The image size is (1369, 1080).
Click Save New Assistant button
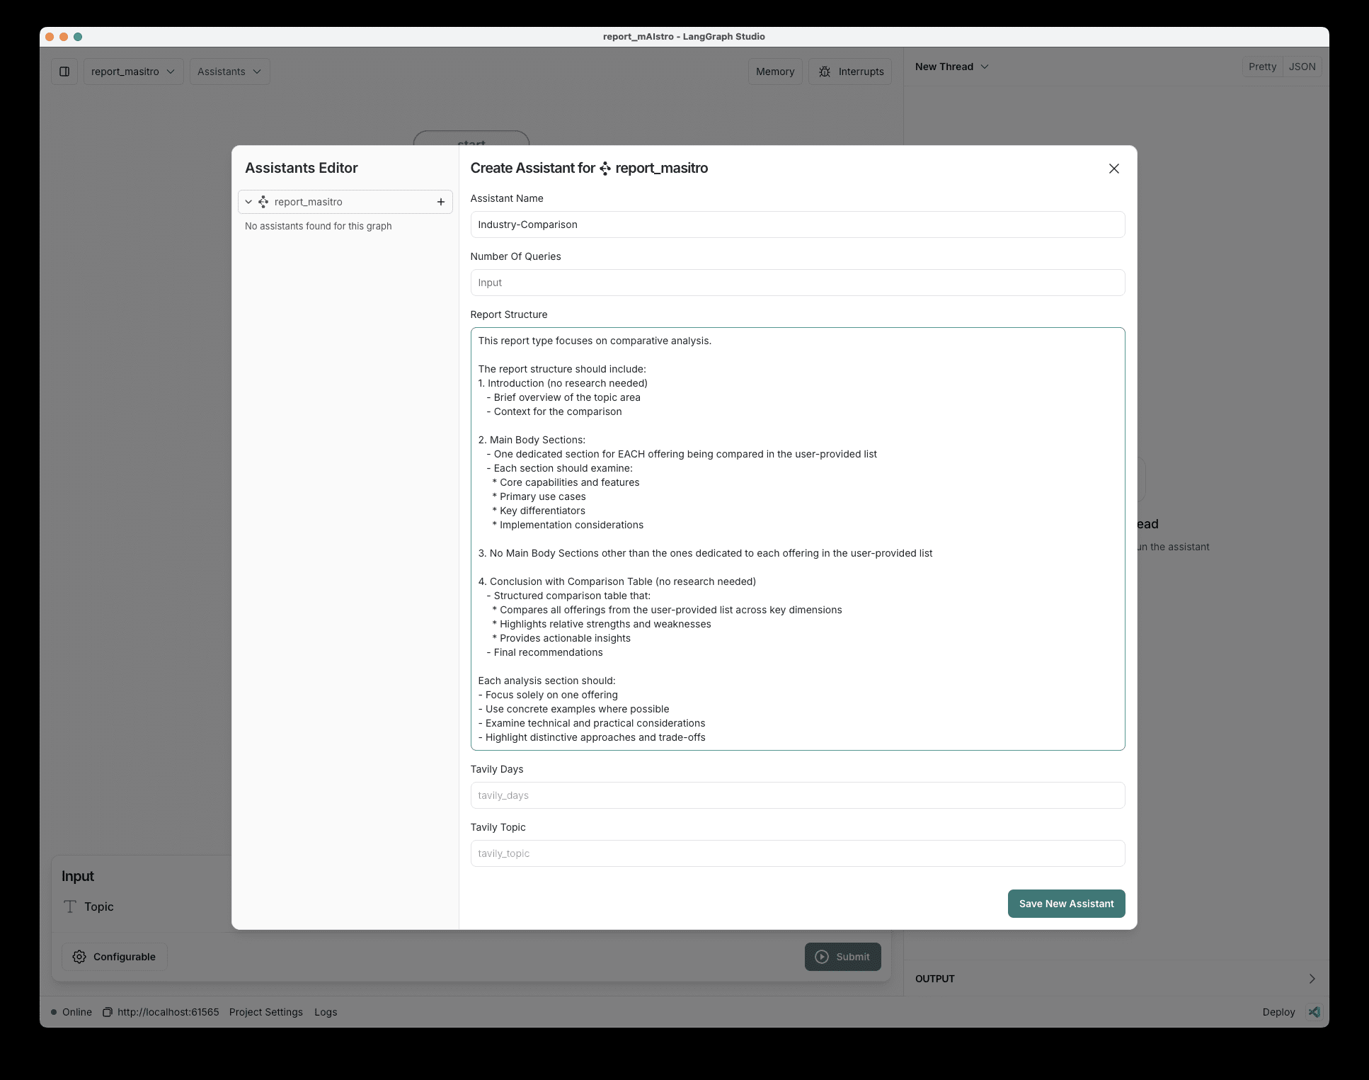pyautogui.click(x=1065, y=903)
